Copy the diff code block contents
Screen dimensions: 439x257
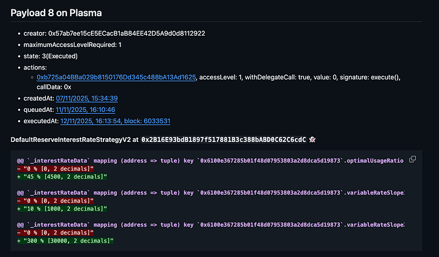pos(412,159)
